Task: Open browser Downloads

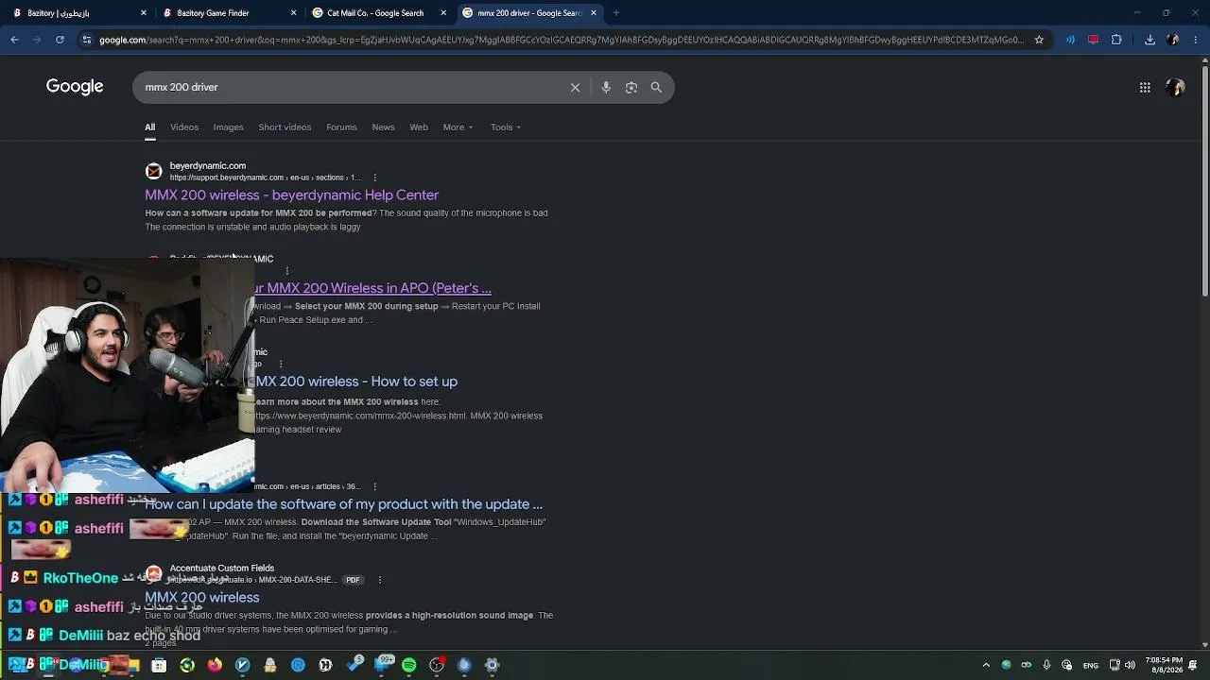Action: [x=1149, y=40]
